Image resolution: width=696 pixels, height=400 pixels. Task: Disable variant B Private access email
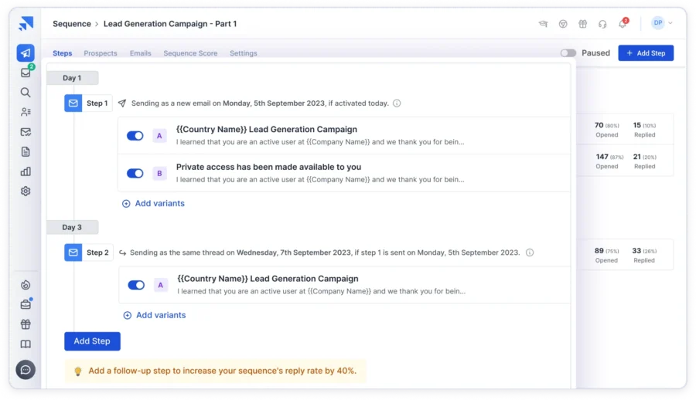point(135,173)
